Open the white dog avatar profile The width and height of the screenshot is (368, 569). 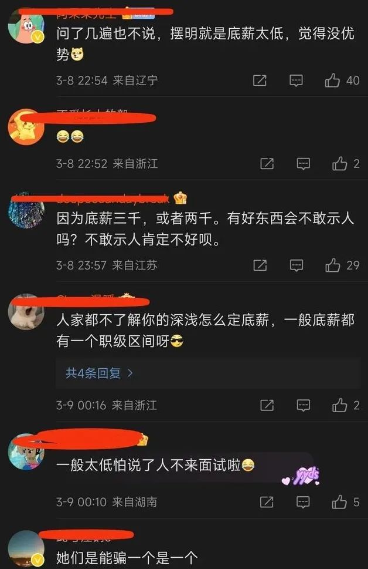(26, 311)
